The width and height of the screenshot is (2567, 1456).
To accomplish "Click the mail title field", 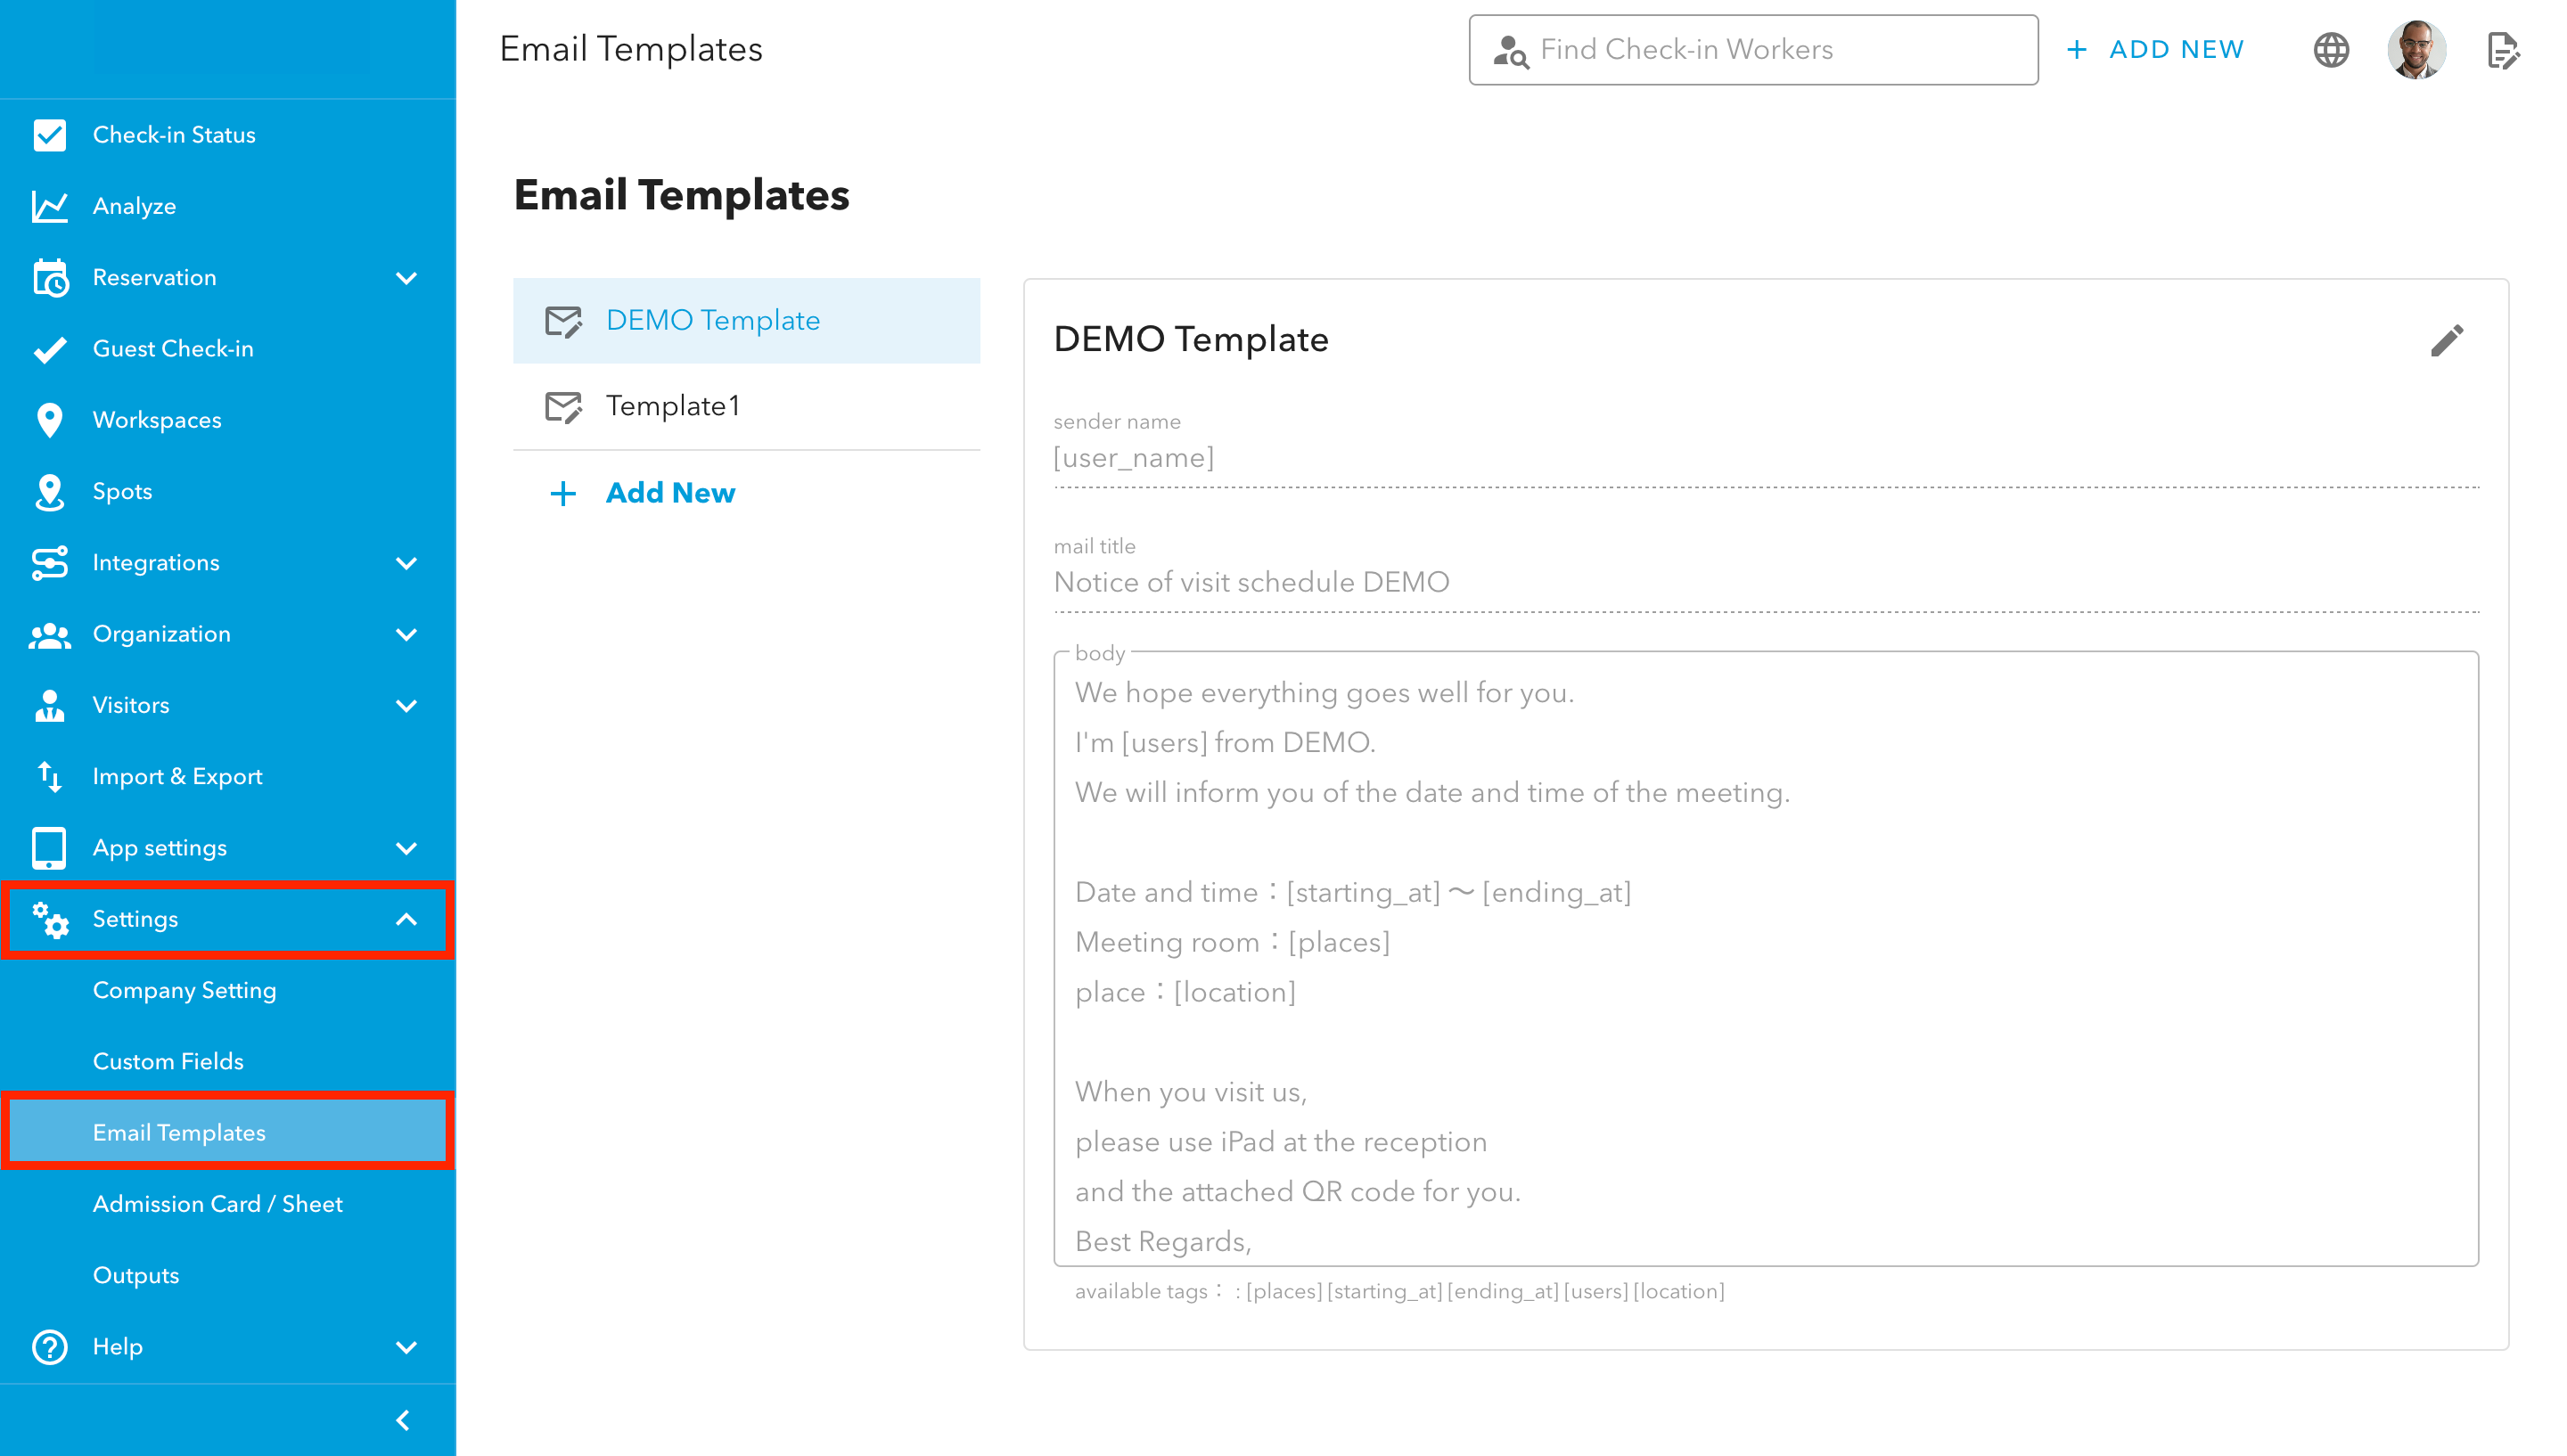I will 1765,583.
